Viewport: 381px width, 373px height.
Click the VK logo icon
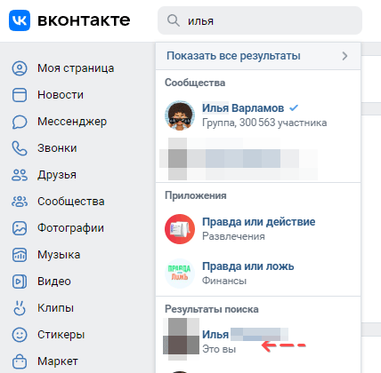tap(20, 20)
